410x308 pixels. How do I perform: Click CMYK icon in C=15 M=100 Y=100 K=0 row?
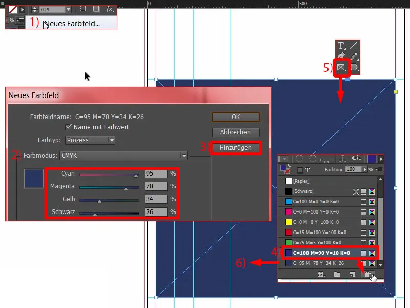point(372,233)
